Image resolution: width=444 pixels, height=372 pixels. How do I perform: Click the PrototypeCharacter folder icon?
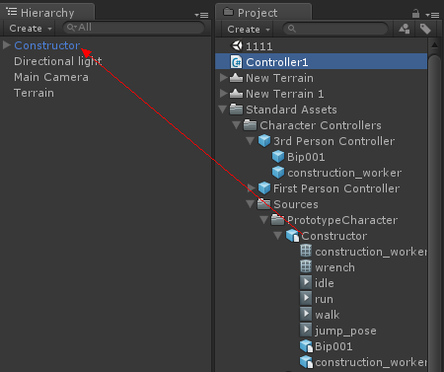[277, 220]
